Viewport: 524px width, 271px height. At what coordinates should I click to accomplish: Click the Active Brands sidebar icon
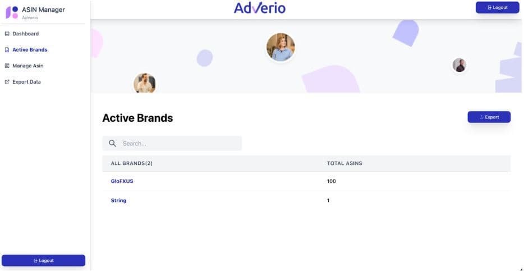click(7, 50)
